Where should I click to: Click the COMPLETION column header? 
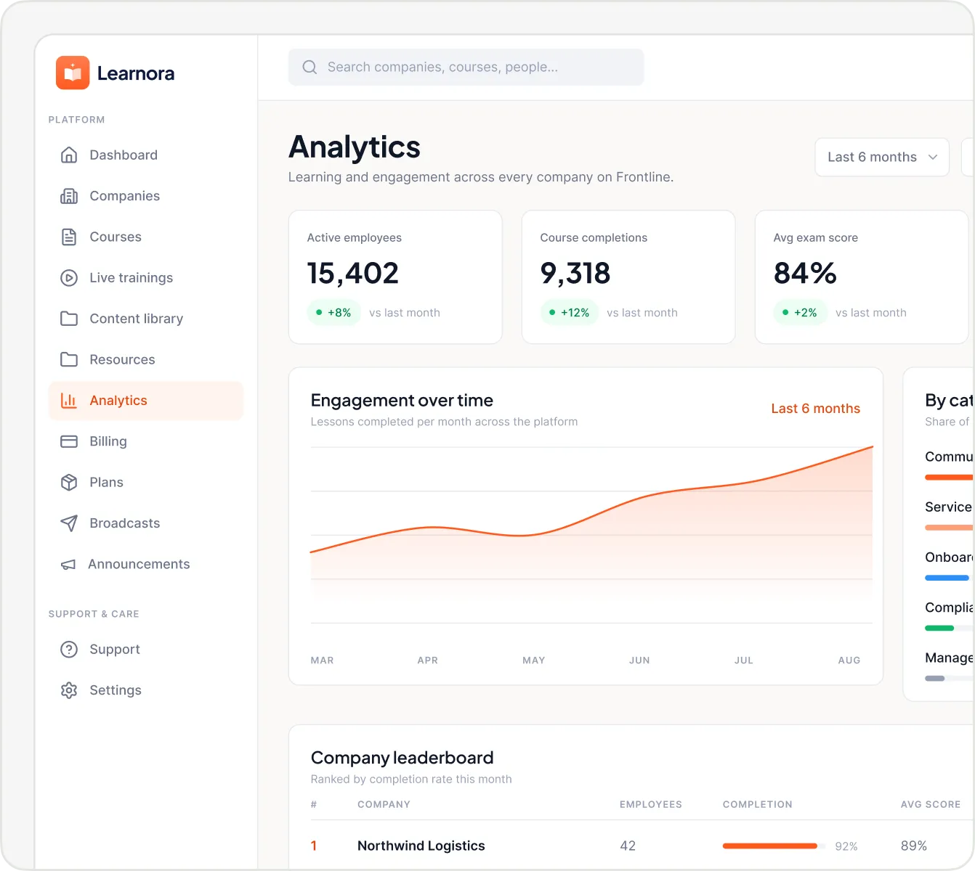click(x=758, y=804)
